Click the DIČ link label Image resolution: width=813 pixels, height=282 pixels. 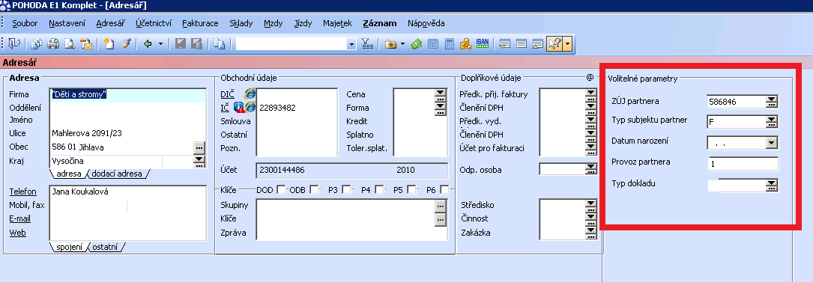(x=227, y=94)
